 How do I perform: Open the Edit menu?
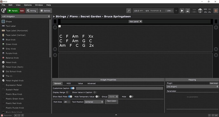pos(10,5)
